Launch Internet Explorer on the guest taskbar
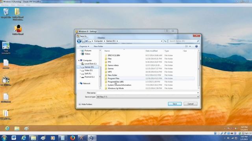Screen dimensions: 252x141 click(x=7, y=128)
